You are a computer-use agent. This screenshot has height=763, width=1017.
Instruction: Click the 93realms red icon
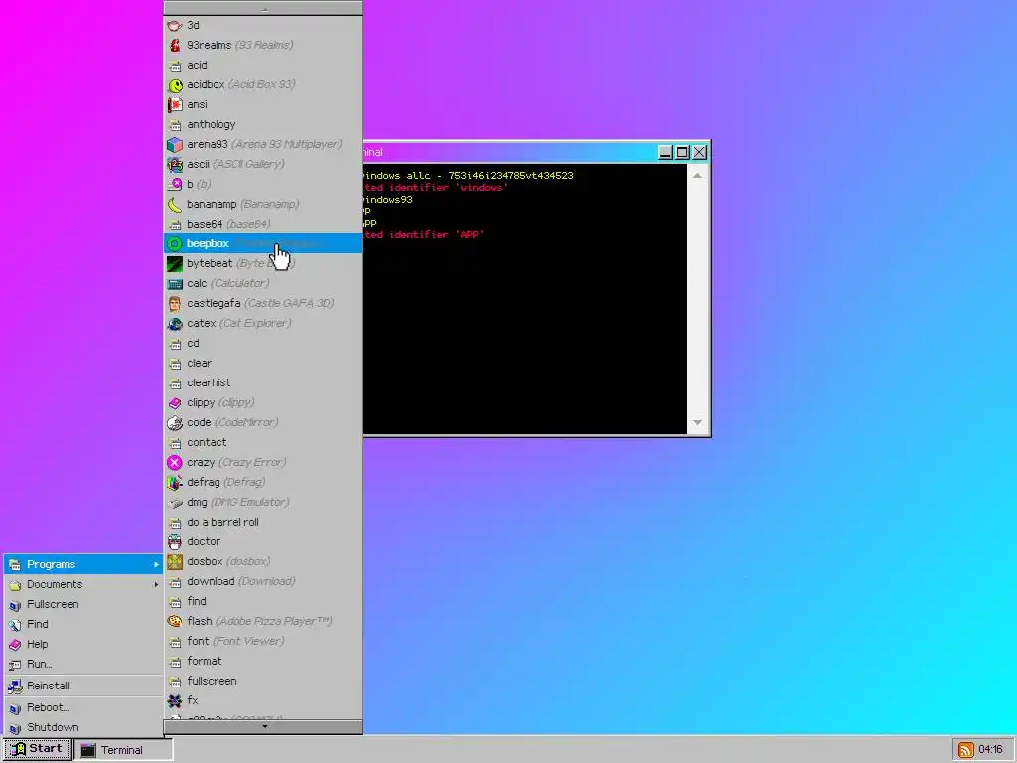pyautogui.click(x=175, y=45)
